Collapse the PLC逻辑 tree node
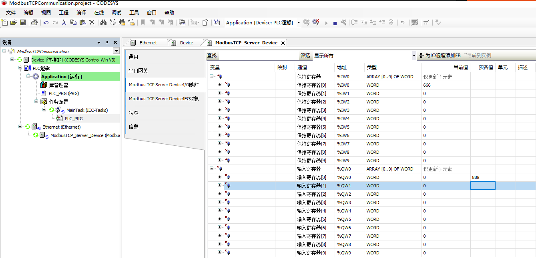The image size is (536, 258). (x=20, y=68)
